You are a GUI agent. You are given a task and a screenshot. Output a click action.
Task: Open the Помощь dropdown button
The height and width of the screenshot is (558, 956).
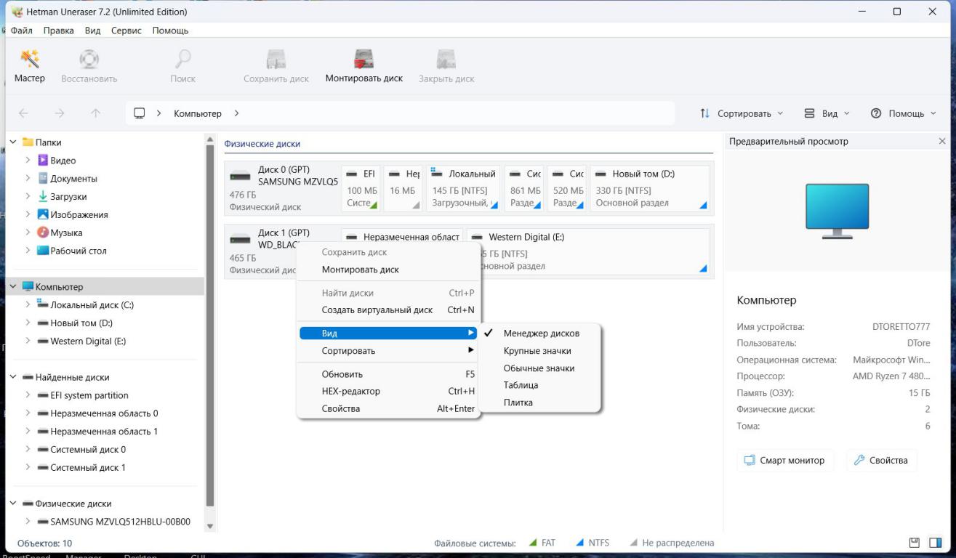(903, 113)
